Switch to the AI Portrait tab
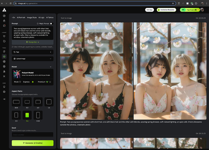209x150 pixels. (x=21, y=17)
